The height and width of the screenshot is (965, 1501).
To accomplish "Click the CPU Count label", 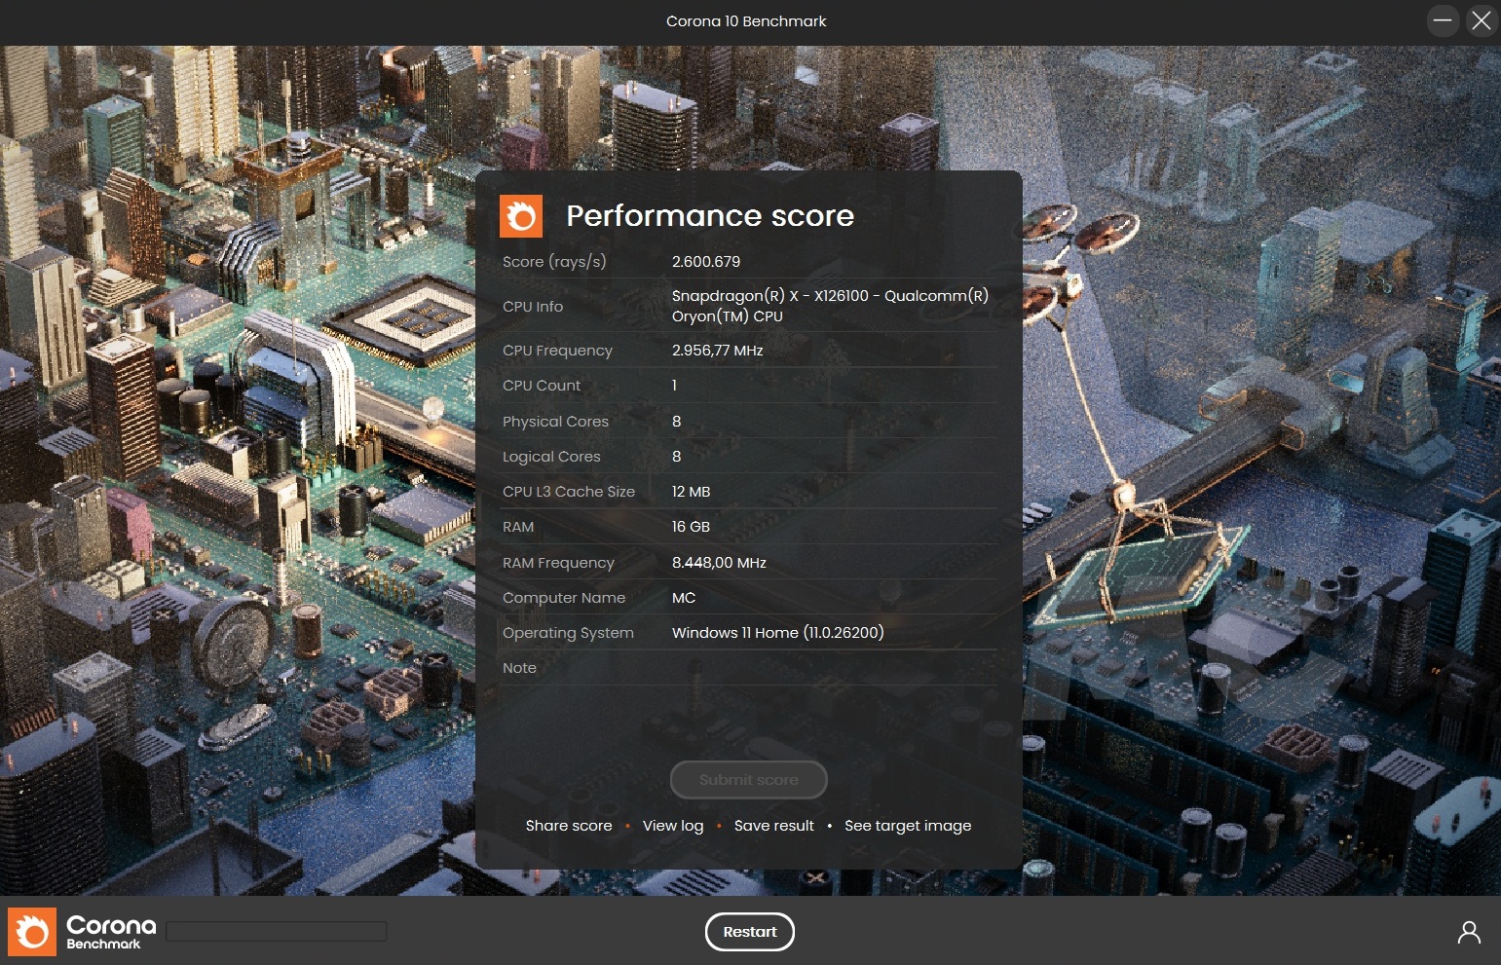I will click(542, 386).
